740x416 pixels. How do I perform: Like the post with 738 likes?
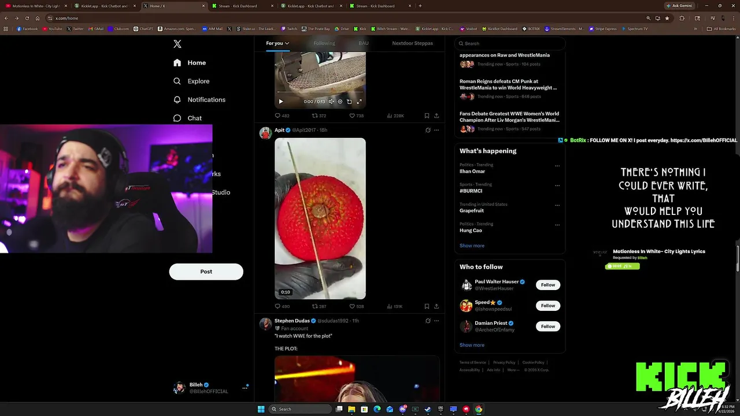pos(356,116)
